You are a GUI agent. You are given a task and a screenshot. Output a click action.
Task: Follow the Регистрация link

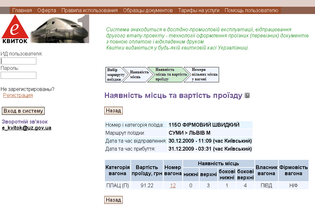tap(18, 95)
